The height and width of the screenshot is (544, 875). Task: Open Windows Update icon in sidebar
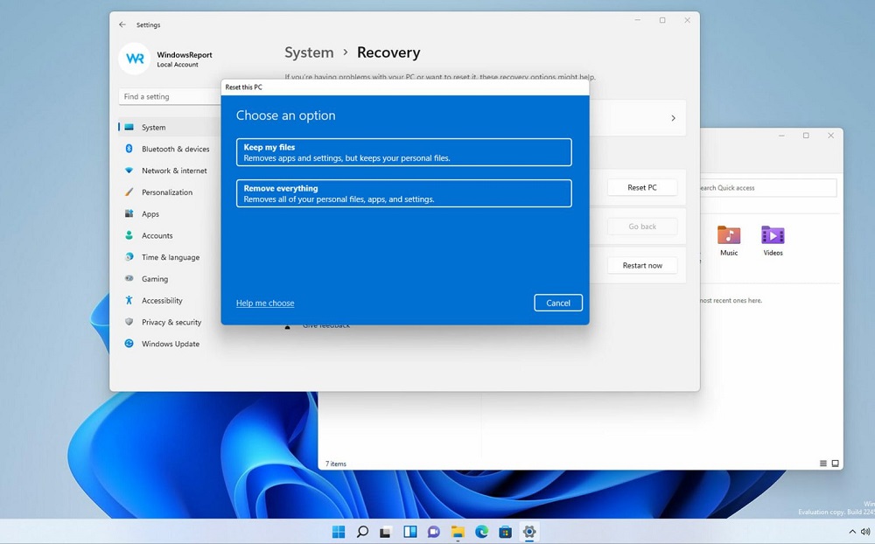129,344
